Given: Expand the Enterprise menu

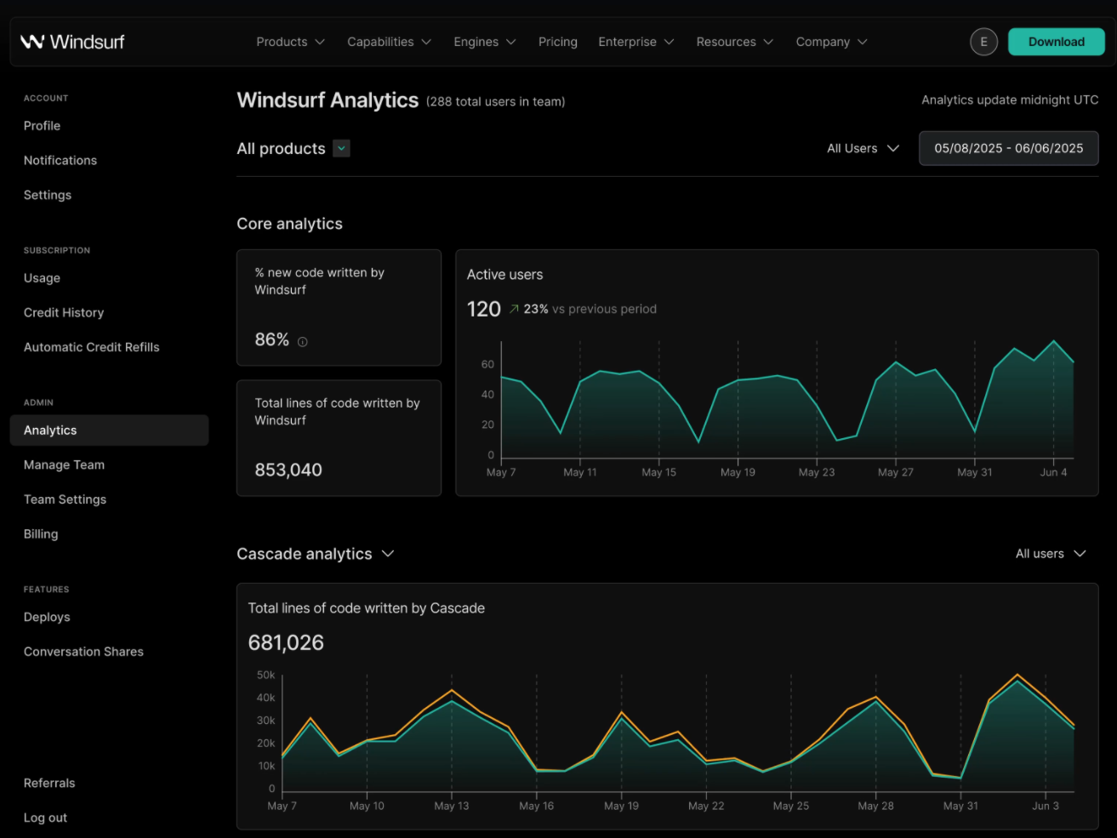Looking at the screenshot, I should (635, 42).
